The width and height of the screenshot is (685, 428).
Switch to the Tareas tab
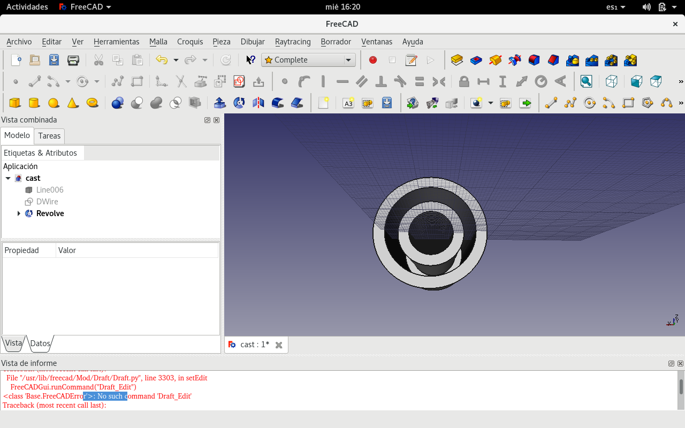click(x=49, y=136)
